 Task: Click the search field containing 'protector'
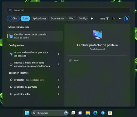[68, 10]
